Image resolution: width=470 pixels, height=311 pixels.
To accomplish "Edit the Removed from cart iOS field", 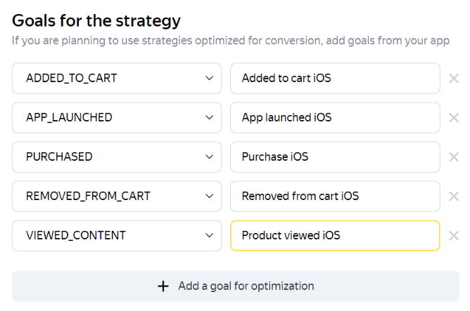I will point(334,197).
